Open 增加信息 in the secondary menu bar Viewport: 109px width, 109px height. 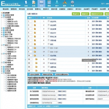pos(6,9)
